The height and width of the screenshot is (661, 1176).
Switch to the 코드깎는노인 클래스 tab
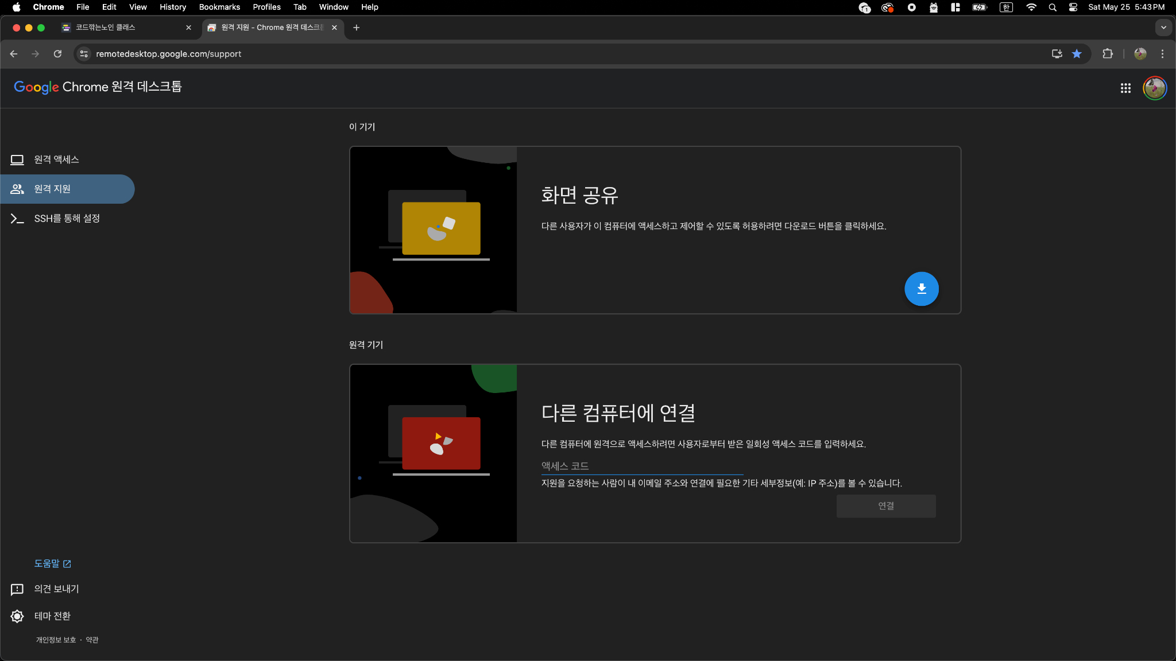pos(106,28)
